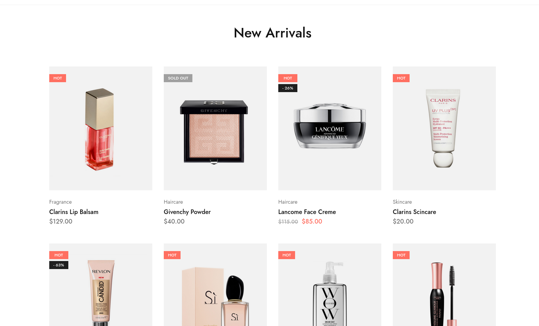
Task: View the Lancome Genifique Yeux jar image
Action: click(330, 128)
